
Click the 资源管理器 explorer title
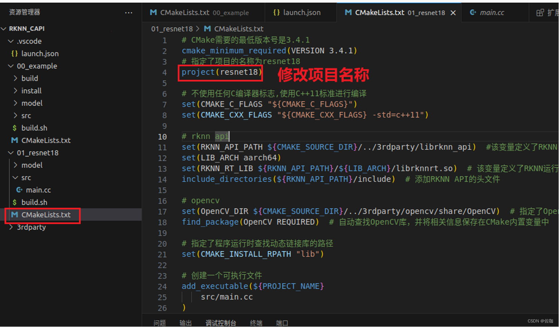pos(24,12)
